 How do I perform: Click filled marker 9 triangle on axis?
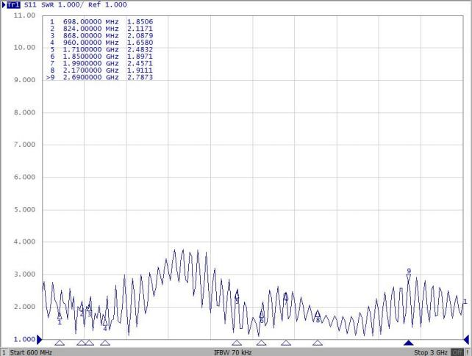409,343
